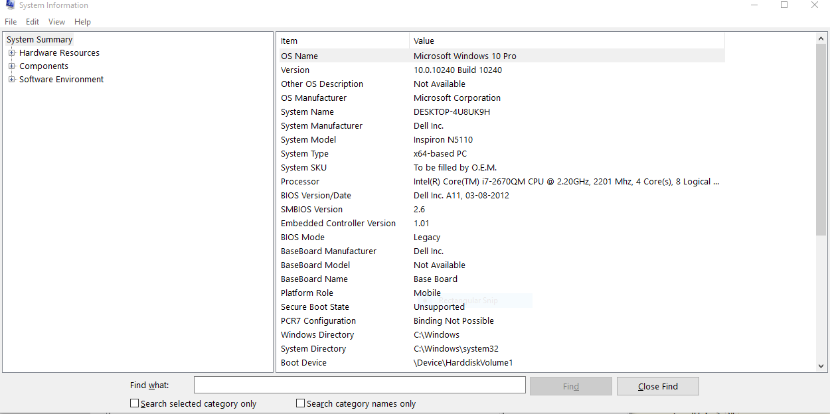Enable Search category names only
This screenshot has height=414, width=830.
[x=301, y=403]
